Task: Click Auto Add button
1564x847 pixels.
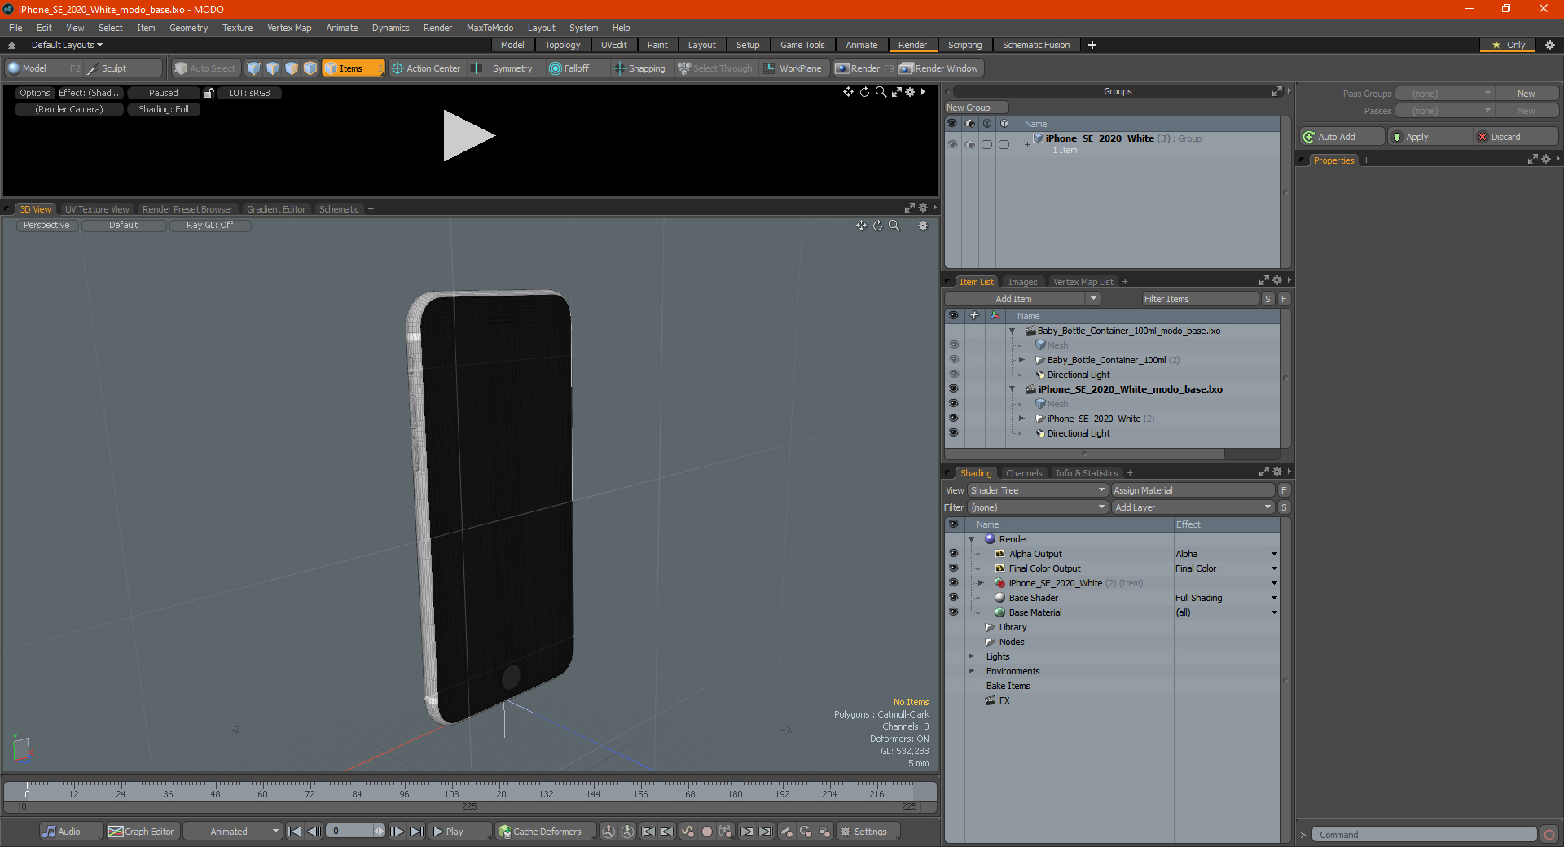Action: tap(1342, 137)
